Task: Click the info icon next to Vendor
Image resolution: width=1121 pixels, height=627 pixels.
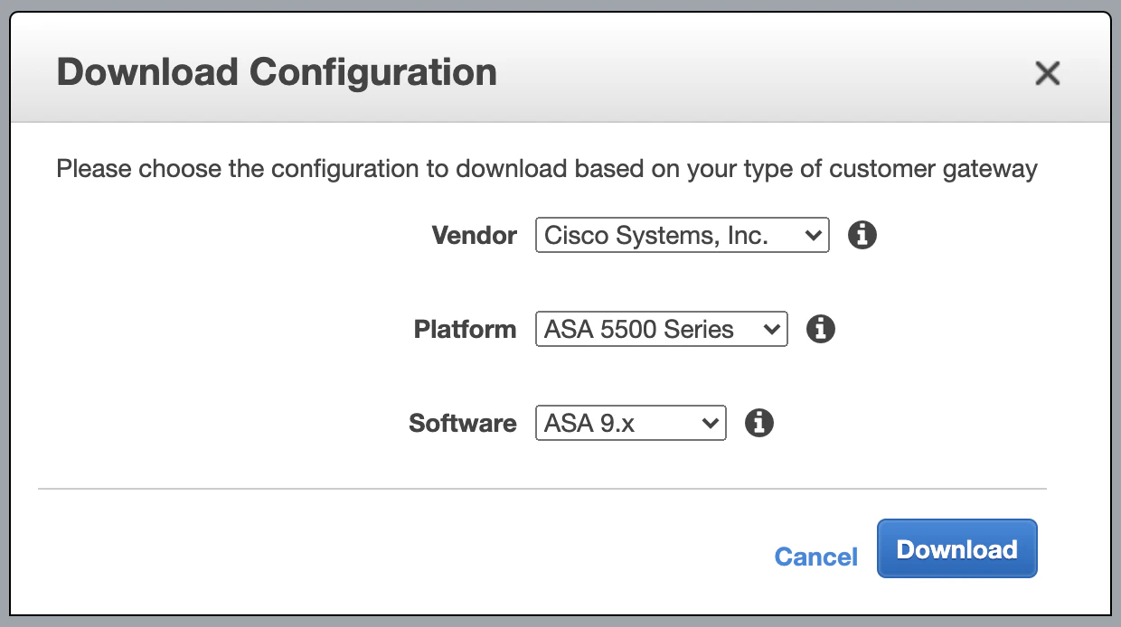Action: tap(862, 236)
